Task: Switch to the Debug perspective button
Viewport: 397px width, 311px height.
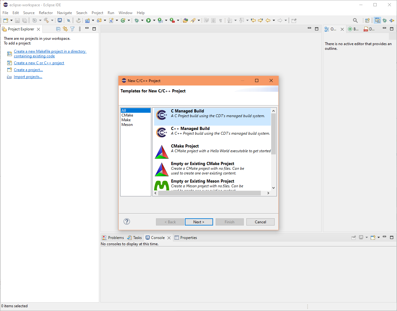Action: 384,20
